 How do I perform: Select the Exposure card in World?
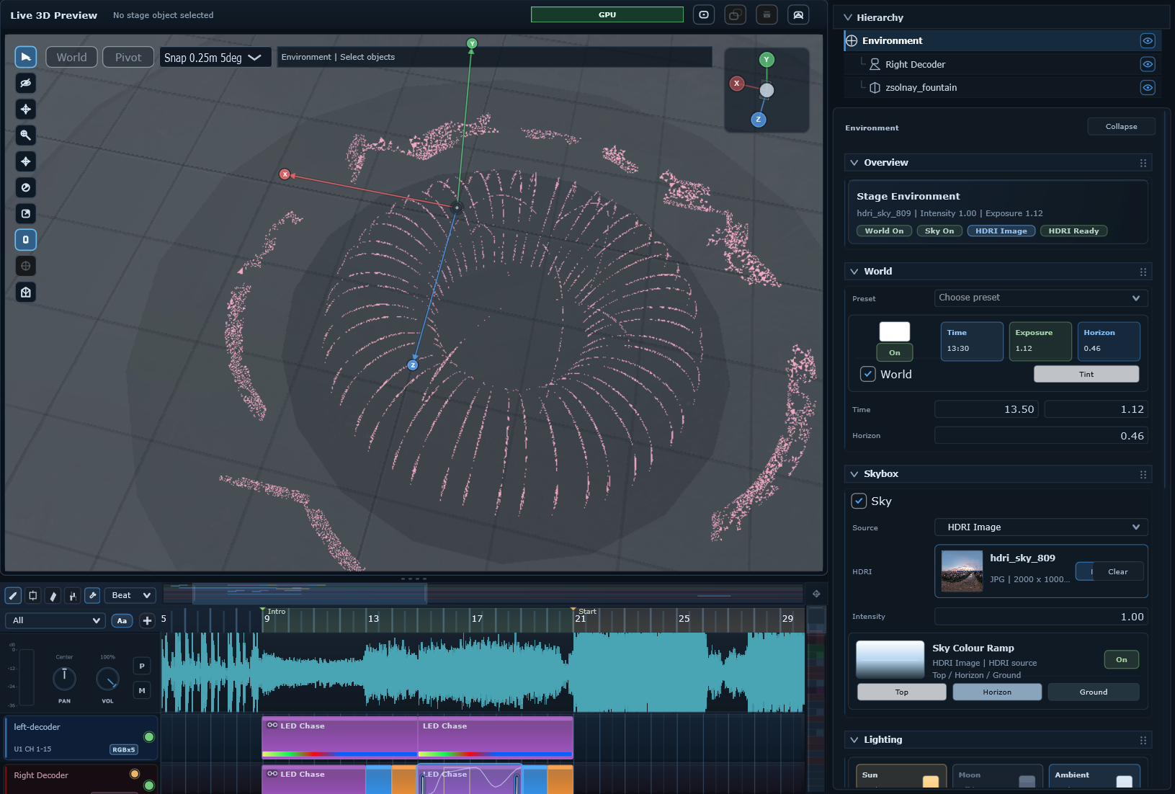pos(1040,341)
